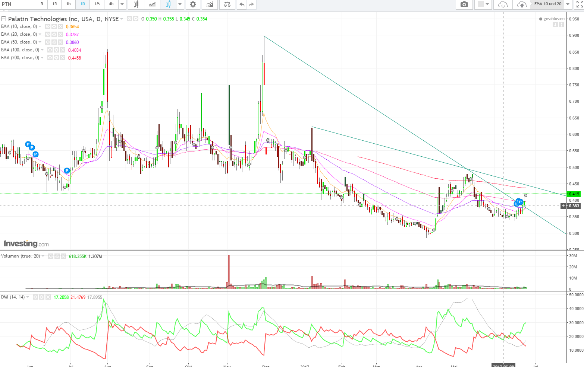
Task: Open Volumen (true, 20) legend menu arrow
Action: click(43, 256)
